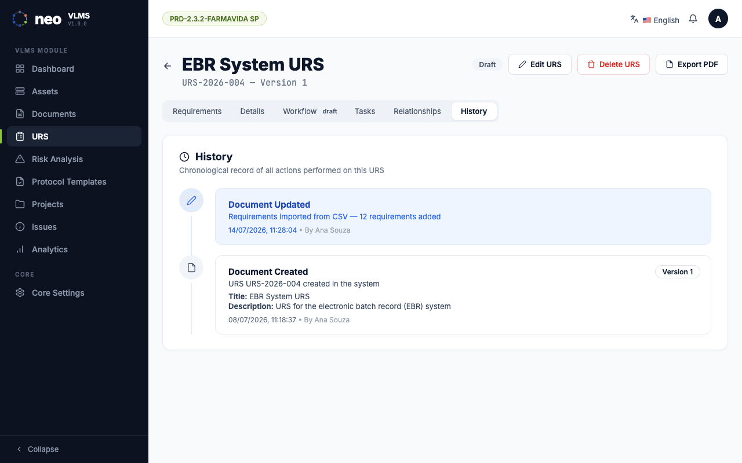This screenshot has height=463, width=742.
Task: Click the Risk Analysis warning triangle icon
Action: 20,159
